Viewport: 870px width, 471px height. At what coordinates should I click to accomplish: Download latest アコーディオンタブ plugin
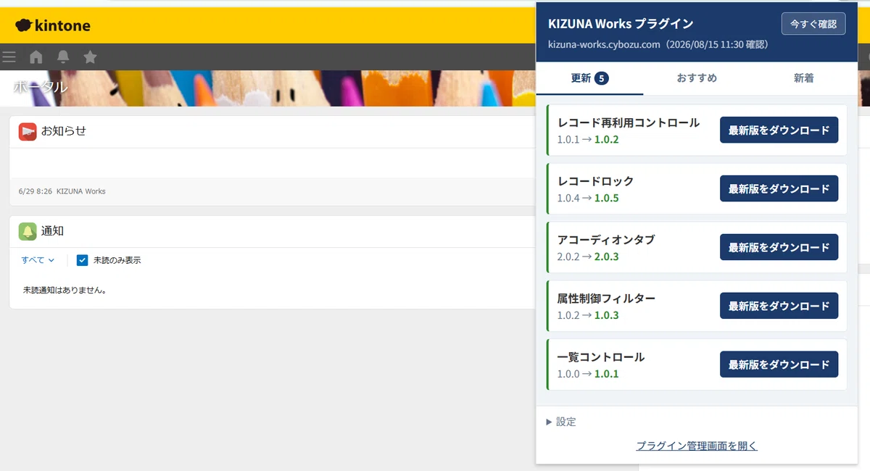779,248
